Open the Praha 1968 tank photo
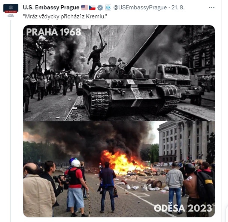The height and width of the screenshot is (222, 228). click(119, 73)
